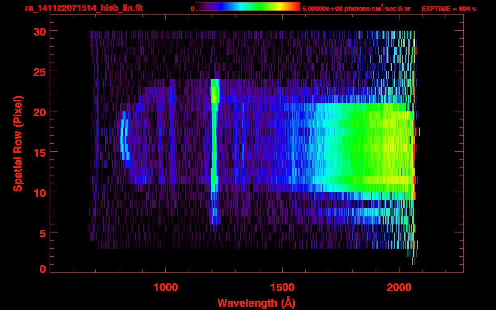Click x-axis tick label 1000
Screen dimensions: 496x310
pos(166,287)
